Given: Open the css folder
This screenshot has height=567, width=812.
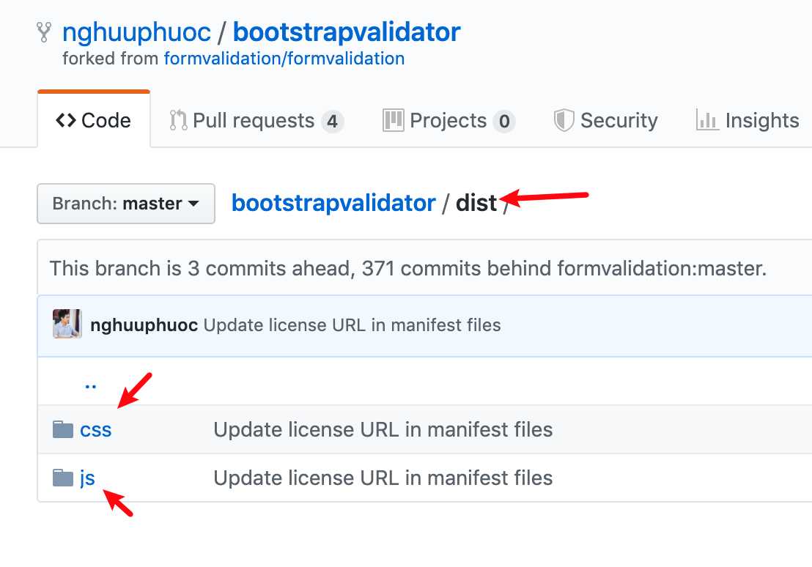Looking at the screenshot, I should [96, 430].
